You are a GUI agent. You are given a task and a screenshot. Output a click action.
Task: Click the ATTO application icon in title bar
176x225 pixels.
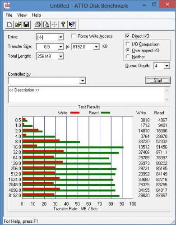pyautogui.click(x=7, y=5)
